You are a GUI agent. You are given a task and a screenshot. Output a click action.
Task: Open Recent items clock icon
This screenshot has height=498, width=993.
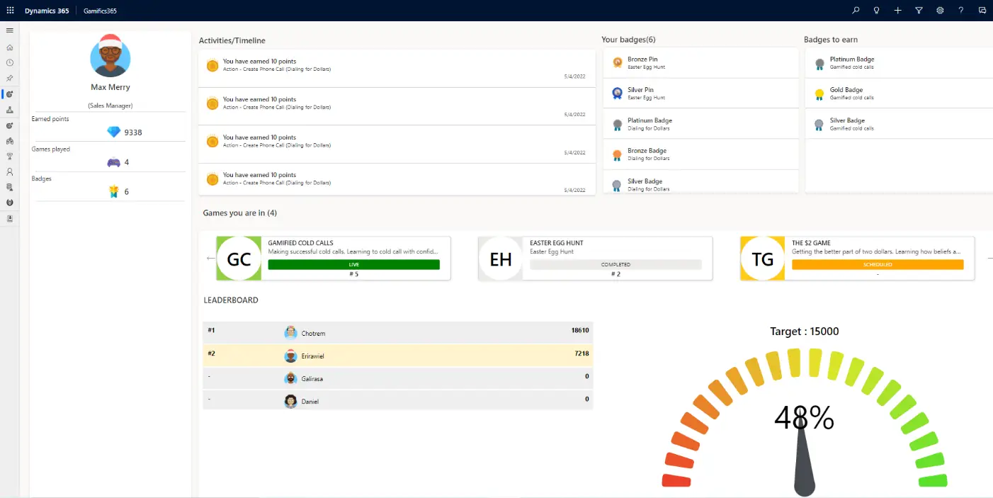[x=10, y=63]
